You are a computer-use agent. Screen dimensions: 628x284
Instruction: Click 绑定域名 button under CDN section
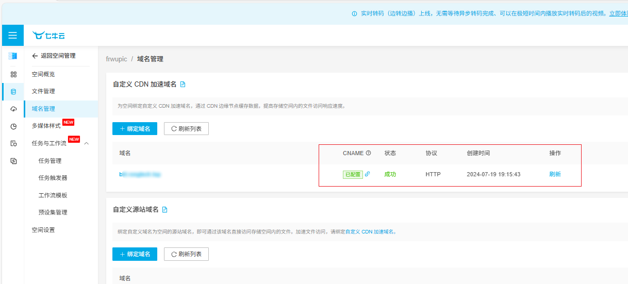pyautogui.click(x=135, y=128)
